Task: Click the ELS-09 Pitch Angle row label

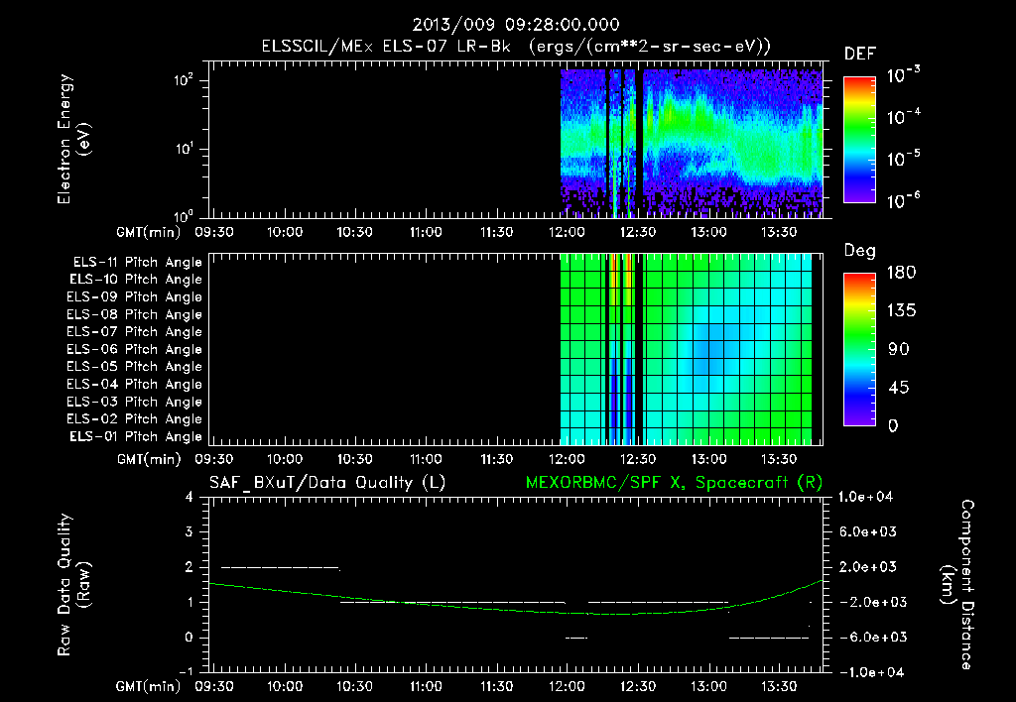Action: tap(134, 297)
